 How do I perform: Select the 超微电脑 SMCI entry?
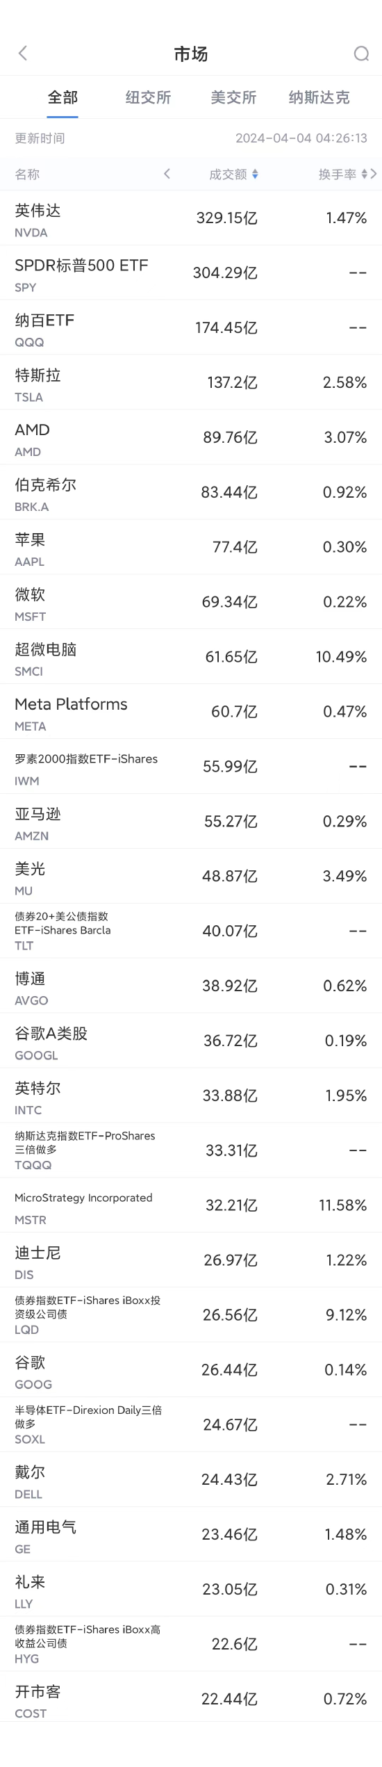[191, 657]
